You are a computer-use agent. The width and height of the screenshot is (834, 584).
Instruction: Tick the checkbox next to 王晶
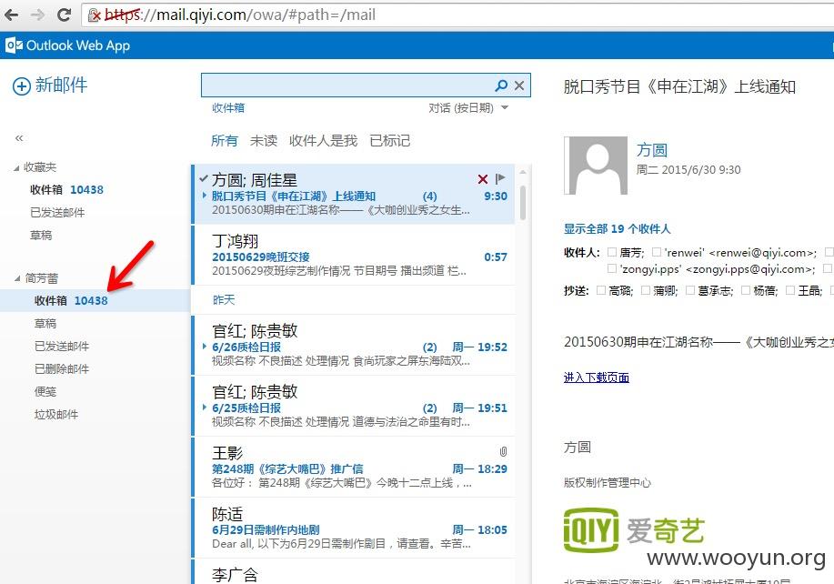pyautogui.click(x=789, y=290)
